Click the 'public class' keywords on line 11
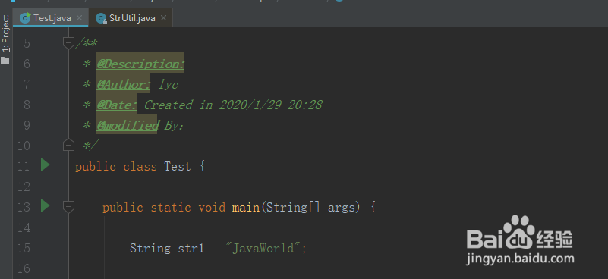The height and width of the screenshot is (279, 608). pos(116,167)
